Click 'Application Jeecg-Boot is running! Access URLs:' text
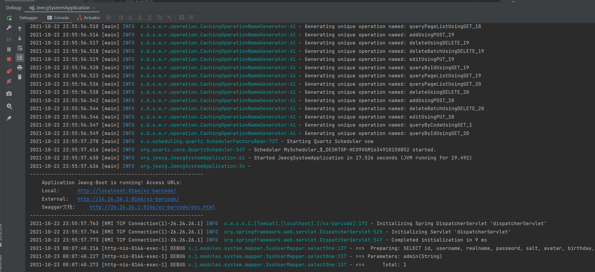The image size is (595, 272). tap(112, 183)
